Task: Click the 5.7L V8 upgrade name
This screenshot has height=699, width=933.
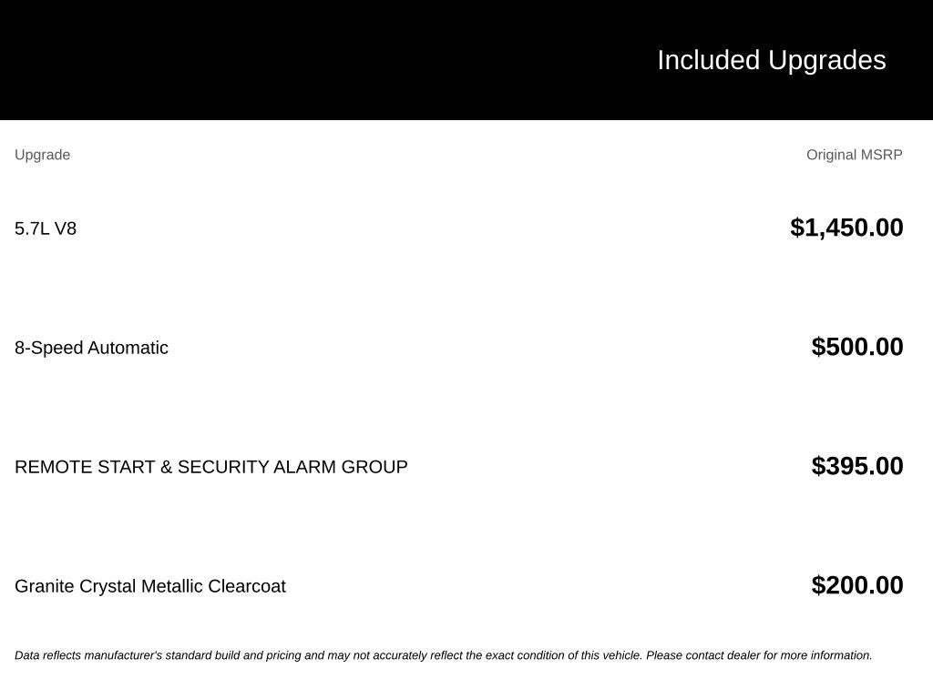Action: (46, 228)
